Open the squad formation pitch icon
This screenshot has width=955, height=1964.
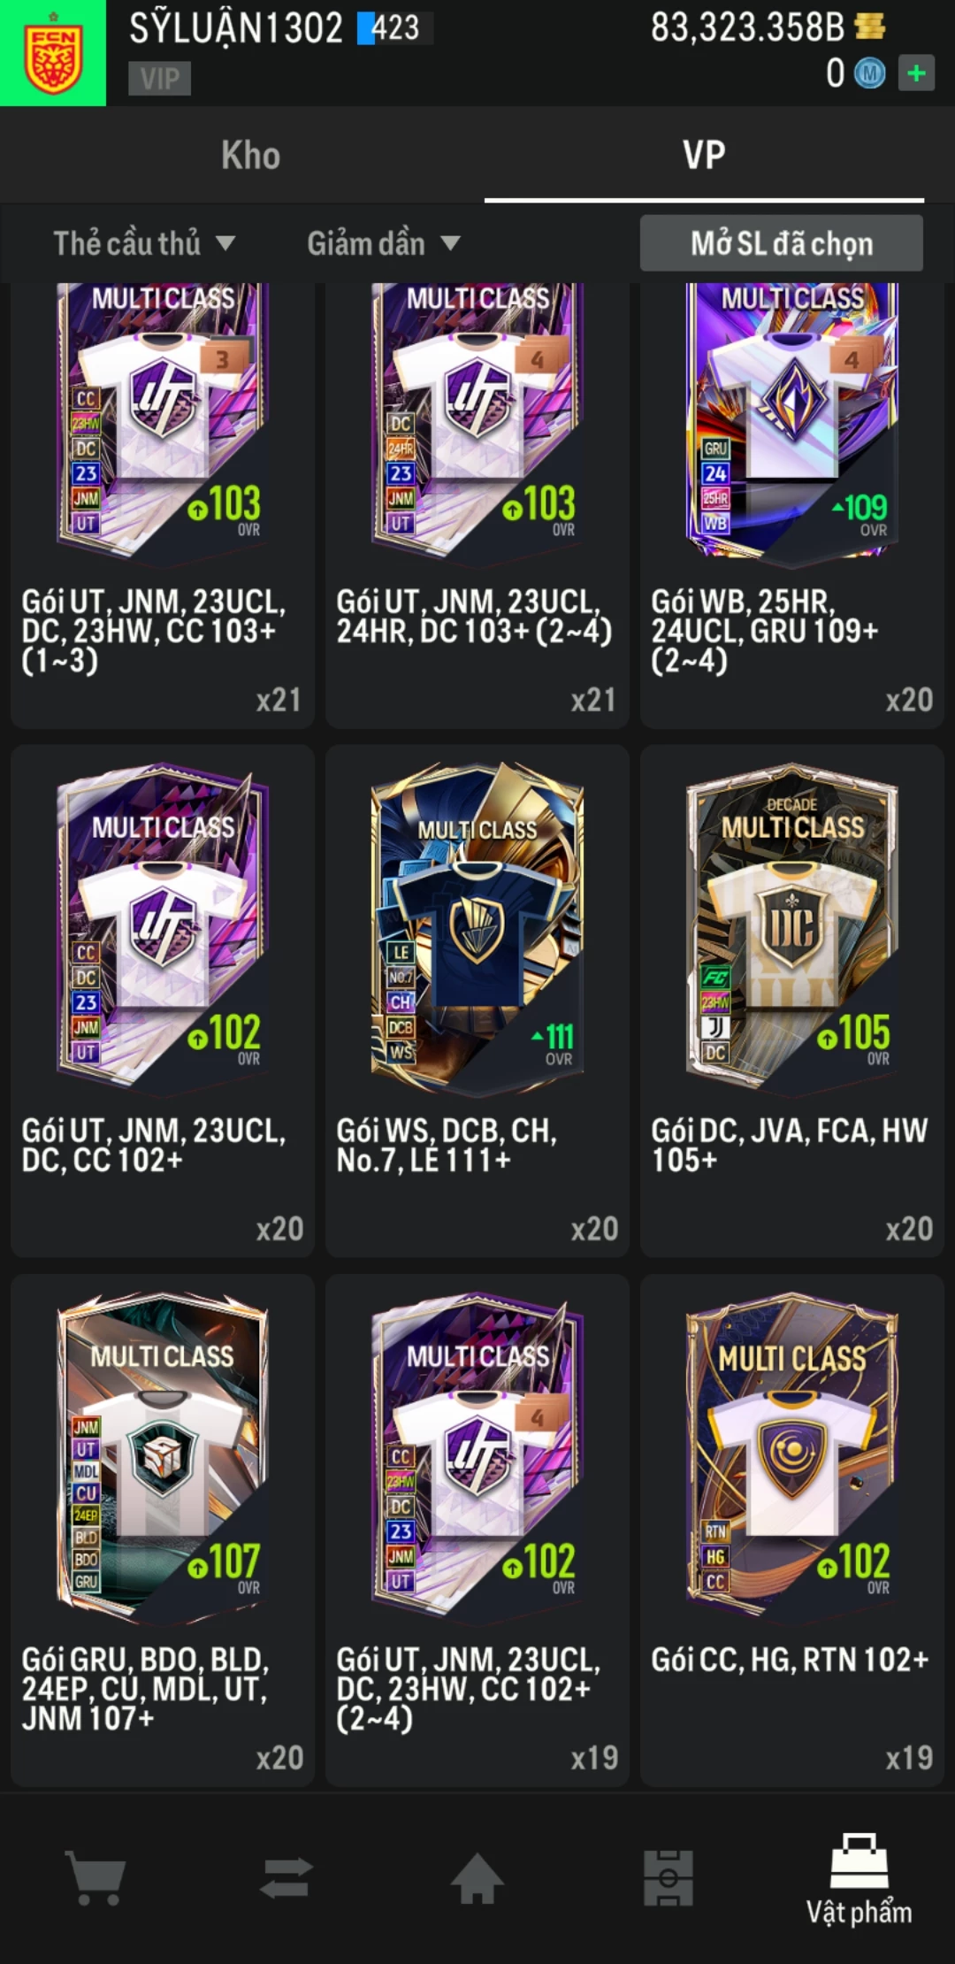tap(668, 1877)
